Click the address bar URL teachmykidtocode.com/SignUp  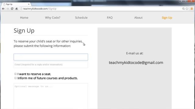[x=40, y=9]
